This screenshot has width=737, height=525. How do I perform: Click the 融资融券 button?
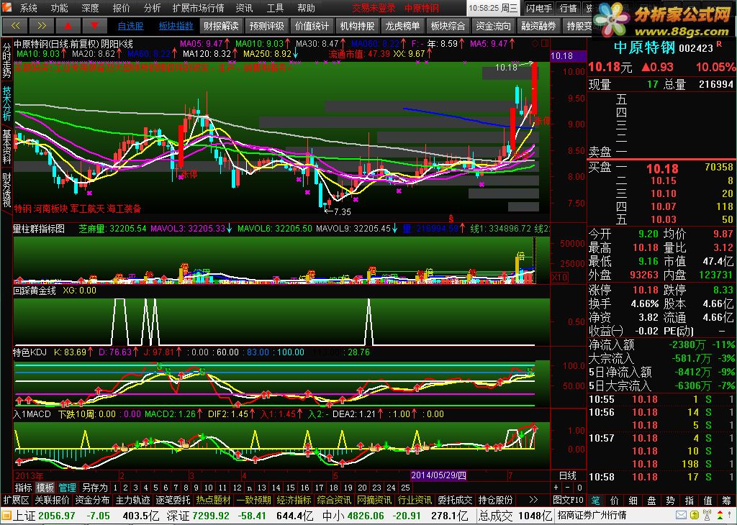click(x=538, y=26)
